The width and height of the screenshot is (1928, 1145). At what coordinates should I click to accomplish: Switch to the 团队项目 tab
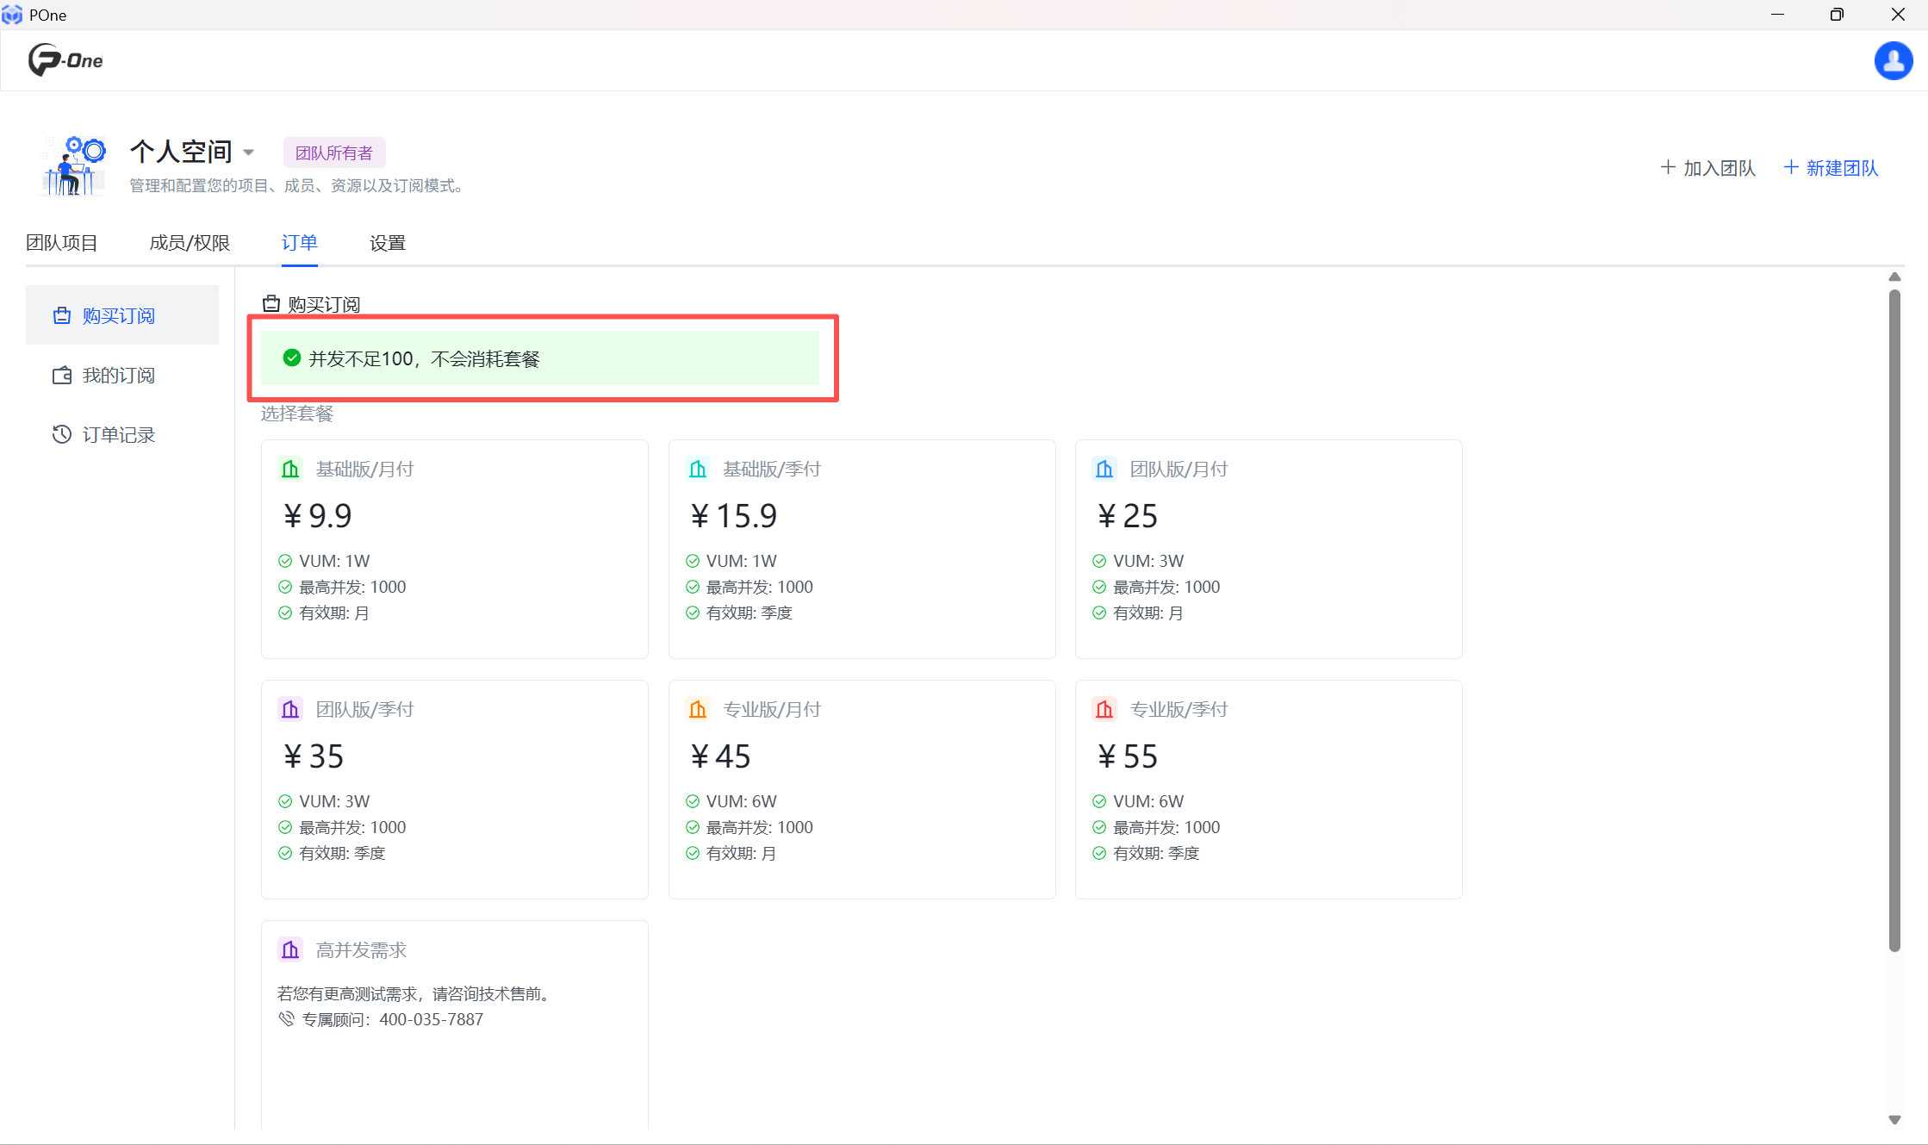(x=62, y=243)
